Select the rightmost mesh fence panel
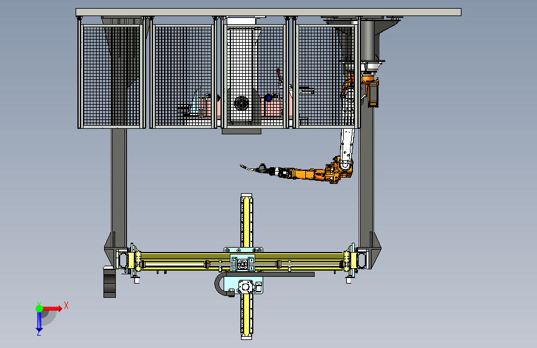Screen dimensions: 537x348 [325, 76]
